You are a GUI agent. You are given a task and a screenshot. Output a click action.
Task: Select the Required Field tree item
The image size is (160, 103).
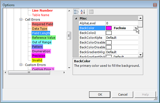click(x=42, y=24)
